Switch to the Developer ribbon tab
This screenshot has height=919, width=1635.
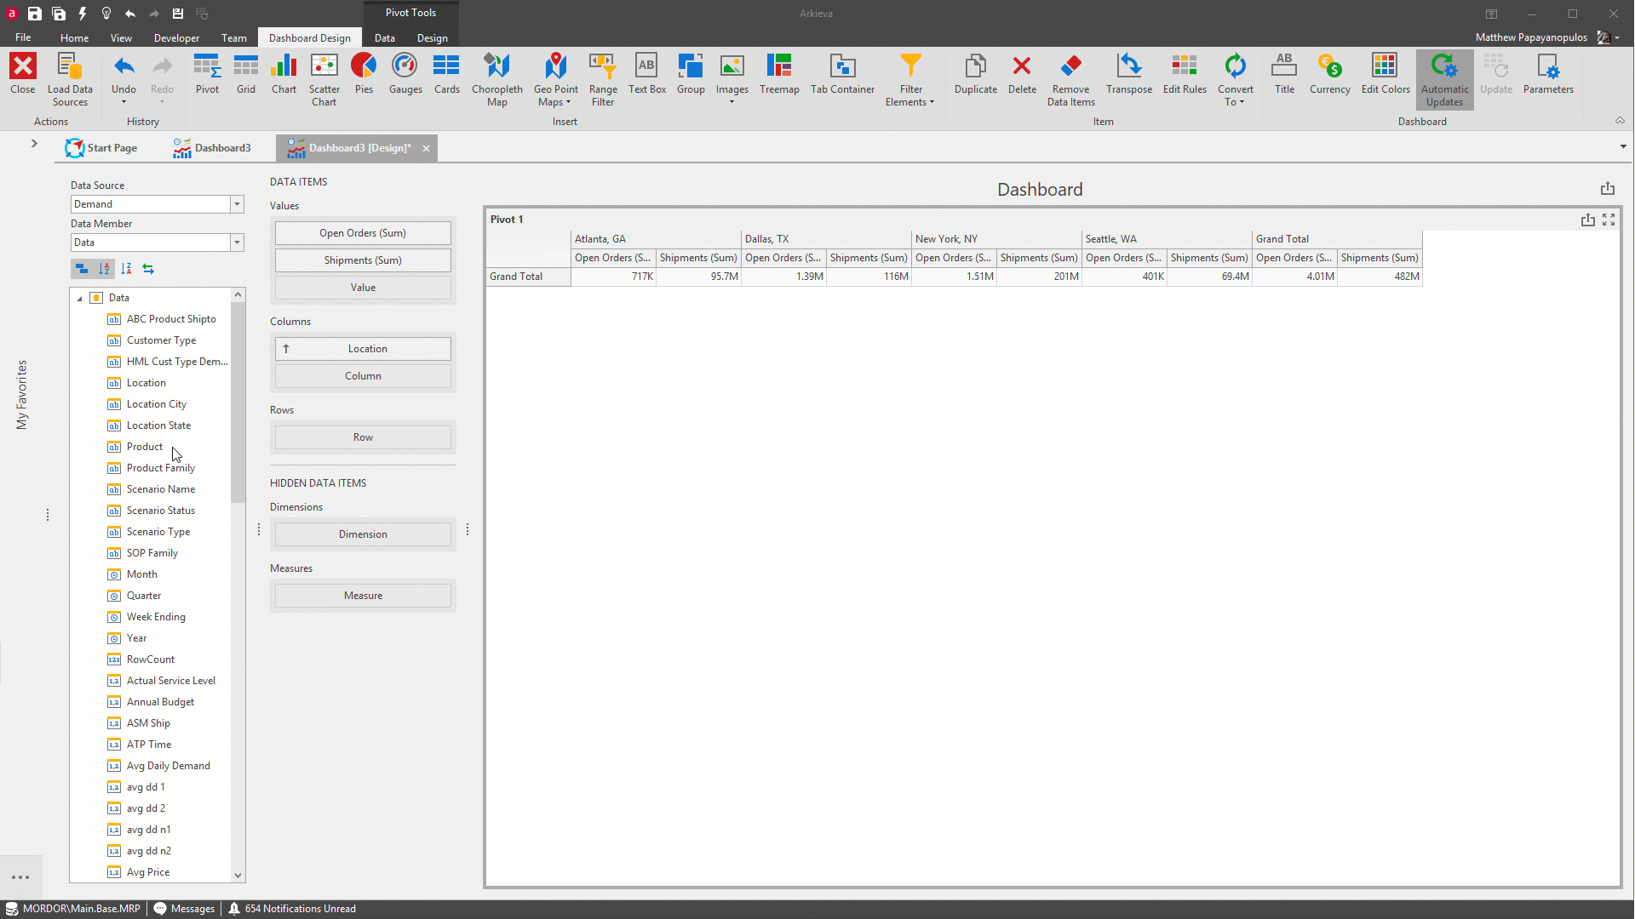[x=176, y=37]
